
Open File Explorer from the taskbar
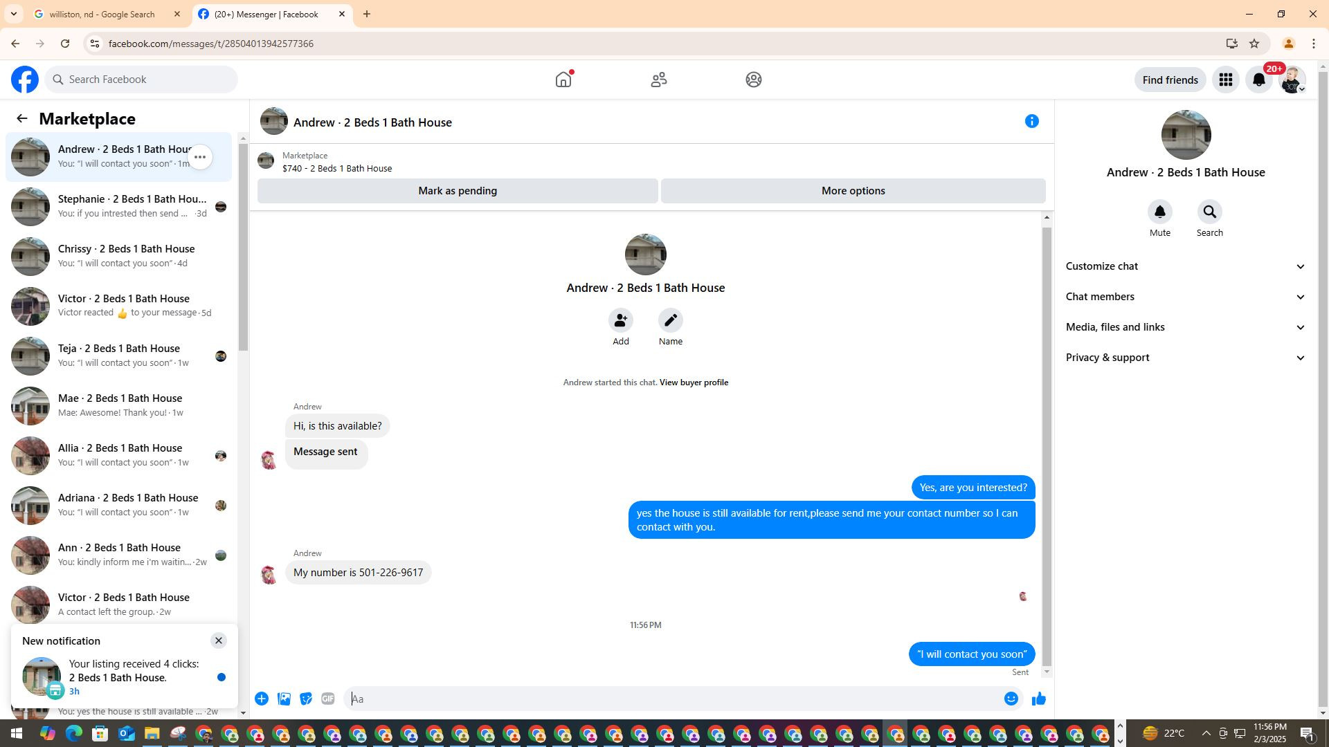[152, 733]
